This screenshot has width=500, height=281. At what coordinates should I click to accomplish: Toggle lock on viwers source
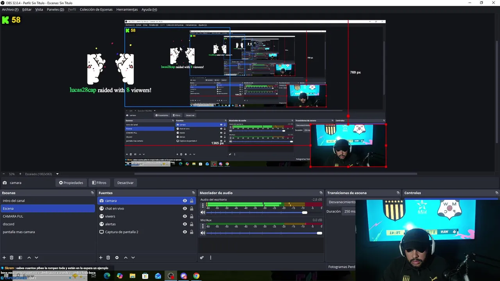point(191,216)
